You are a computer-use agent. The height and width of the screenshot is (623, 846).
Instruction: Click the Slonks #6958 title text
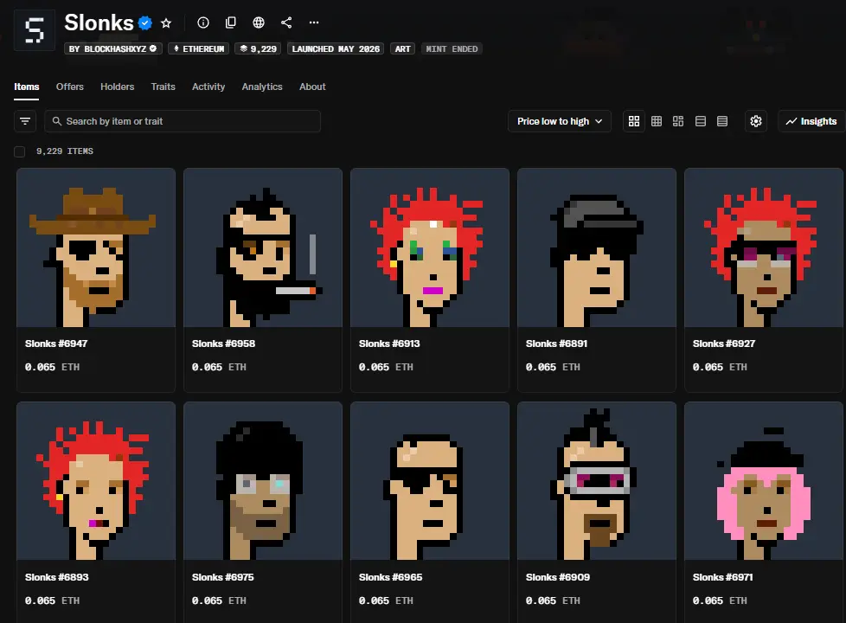(x=223, y=344)
